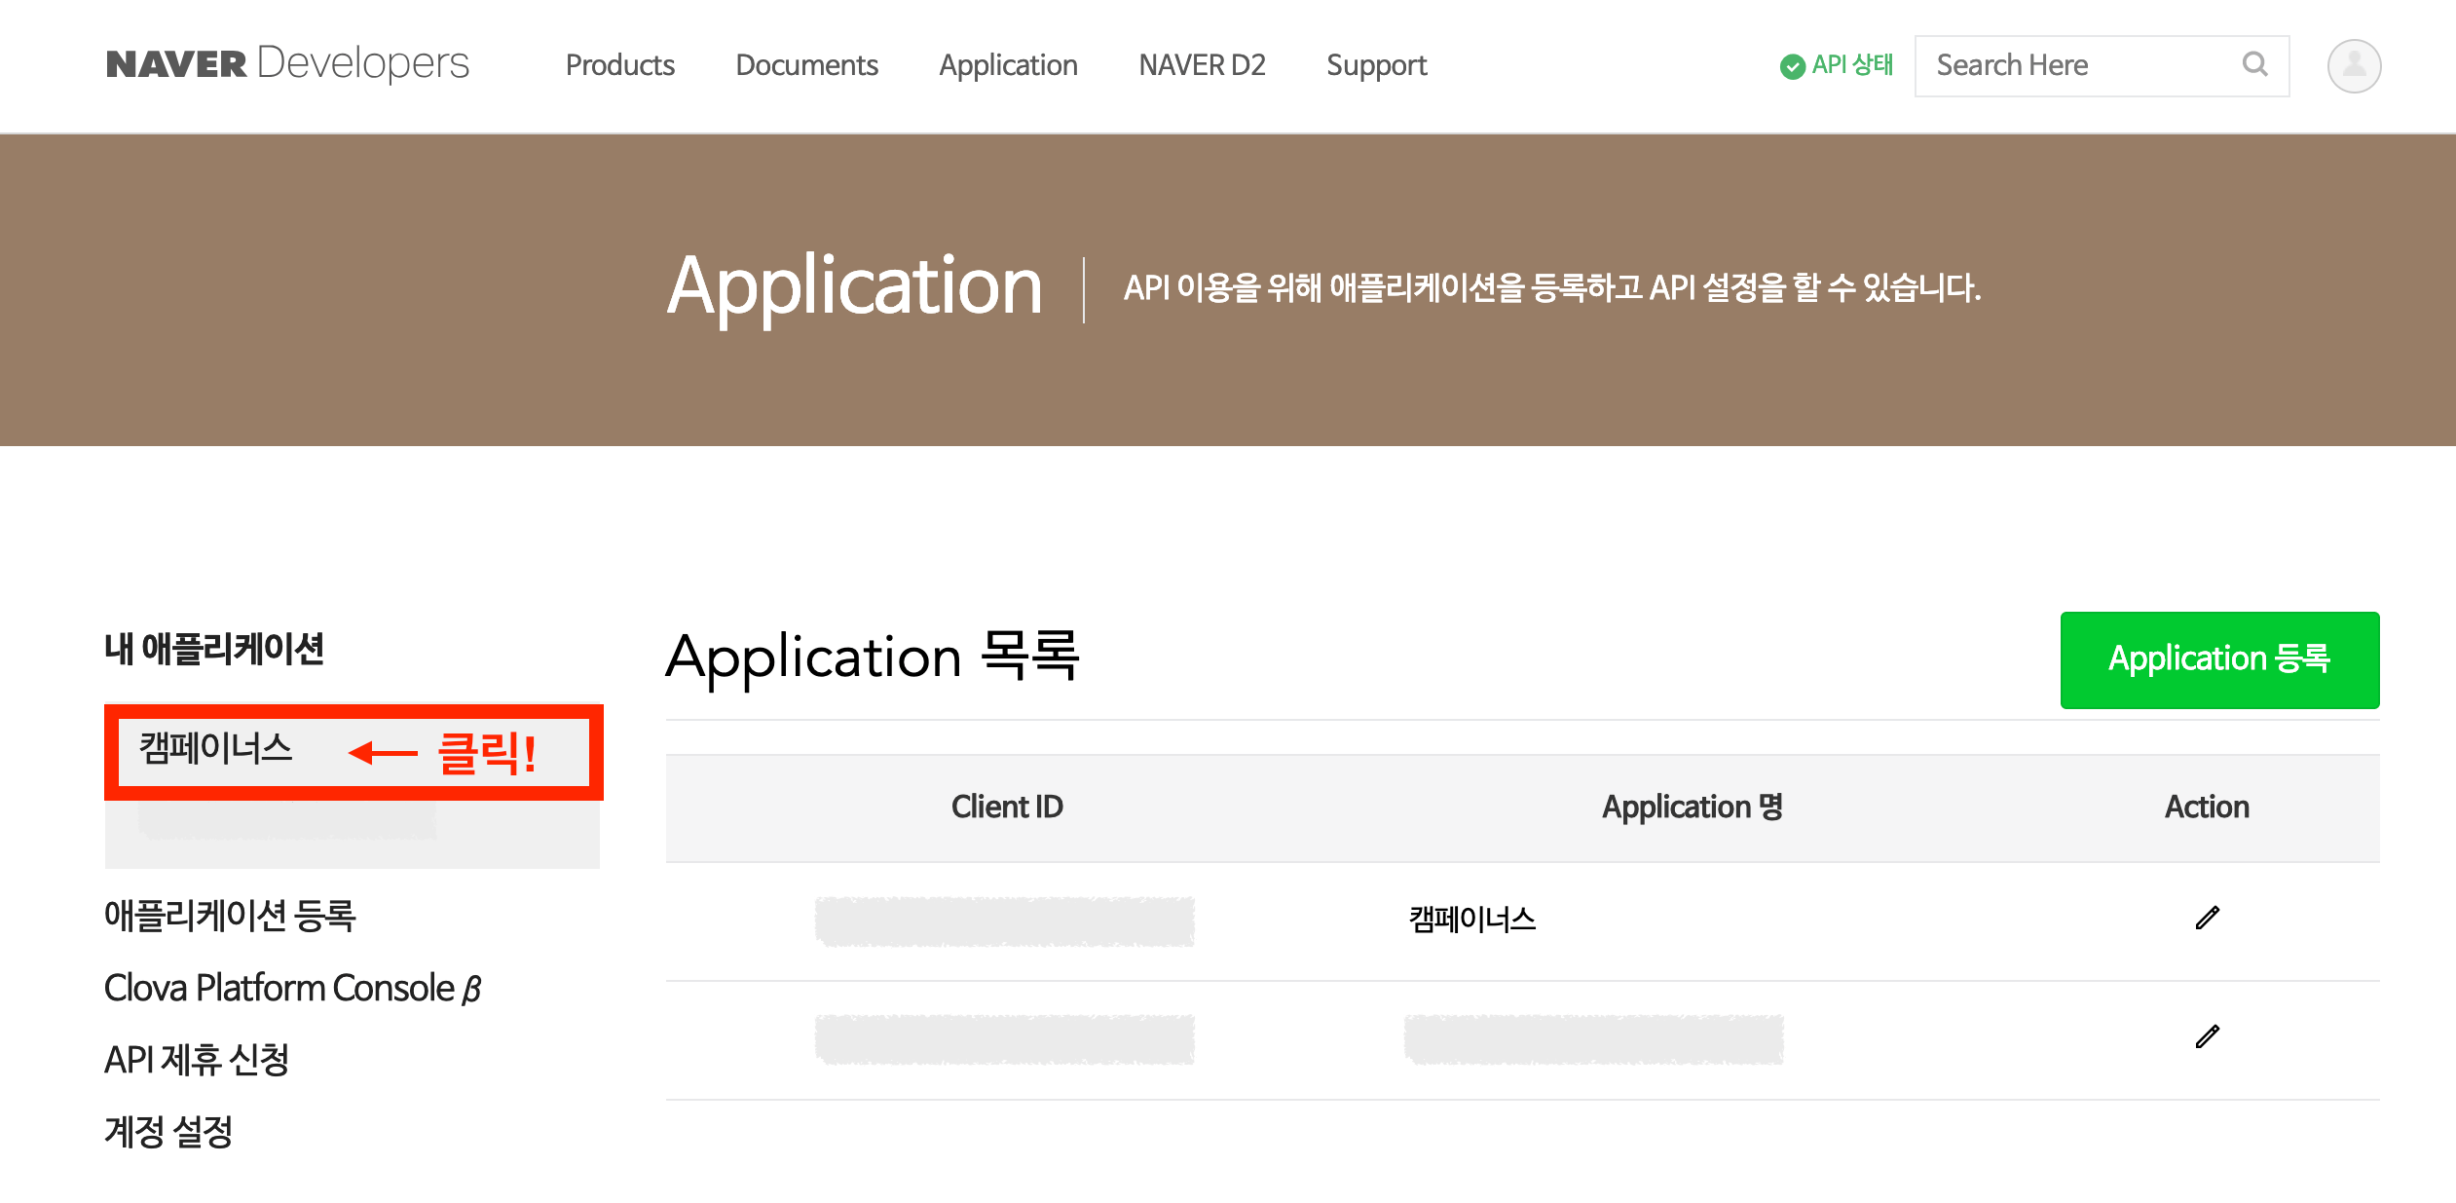
Task: Click the API 제휴 신청 link
Action: (x=197, y=1060)
